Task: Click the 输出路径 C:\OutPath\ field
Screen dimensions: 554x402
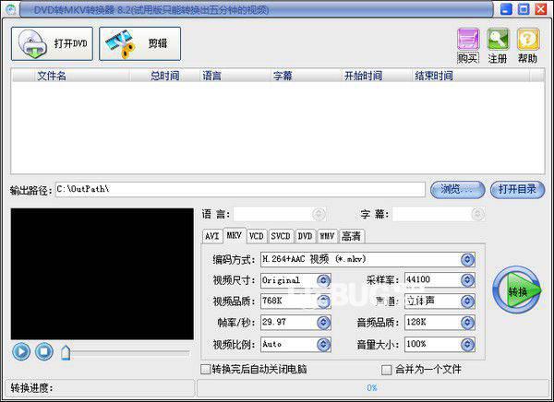Action: click(240, 190)
